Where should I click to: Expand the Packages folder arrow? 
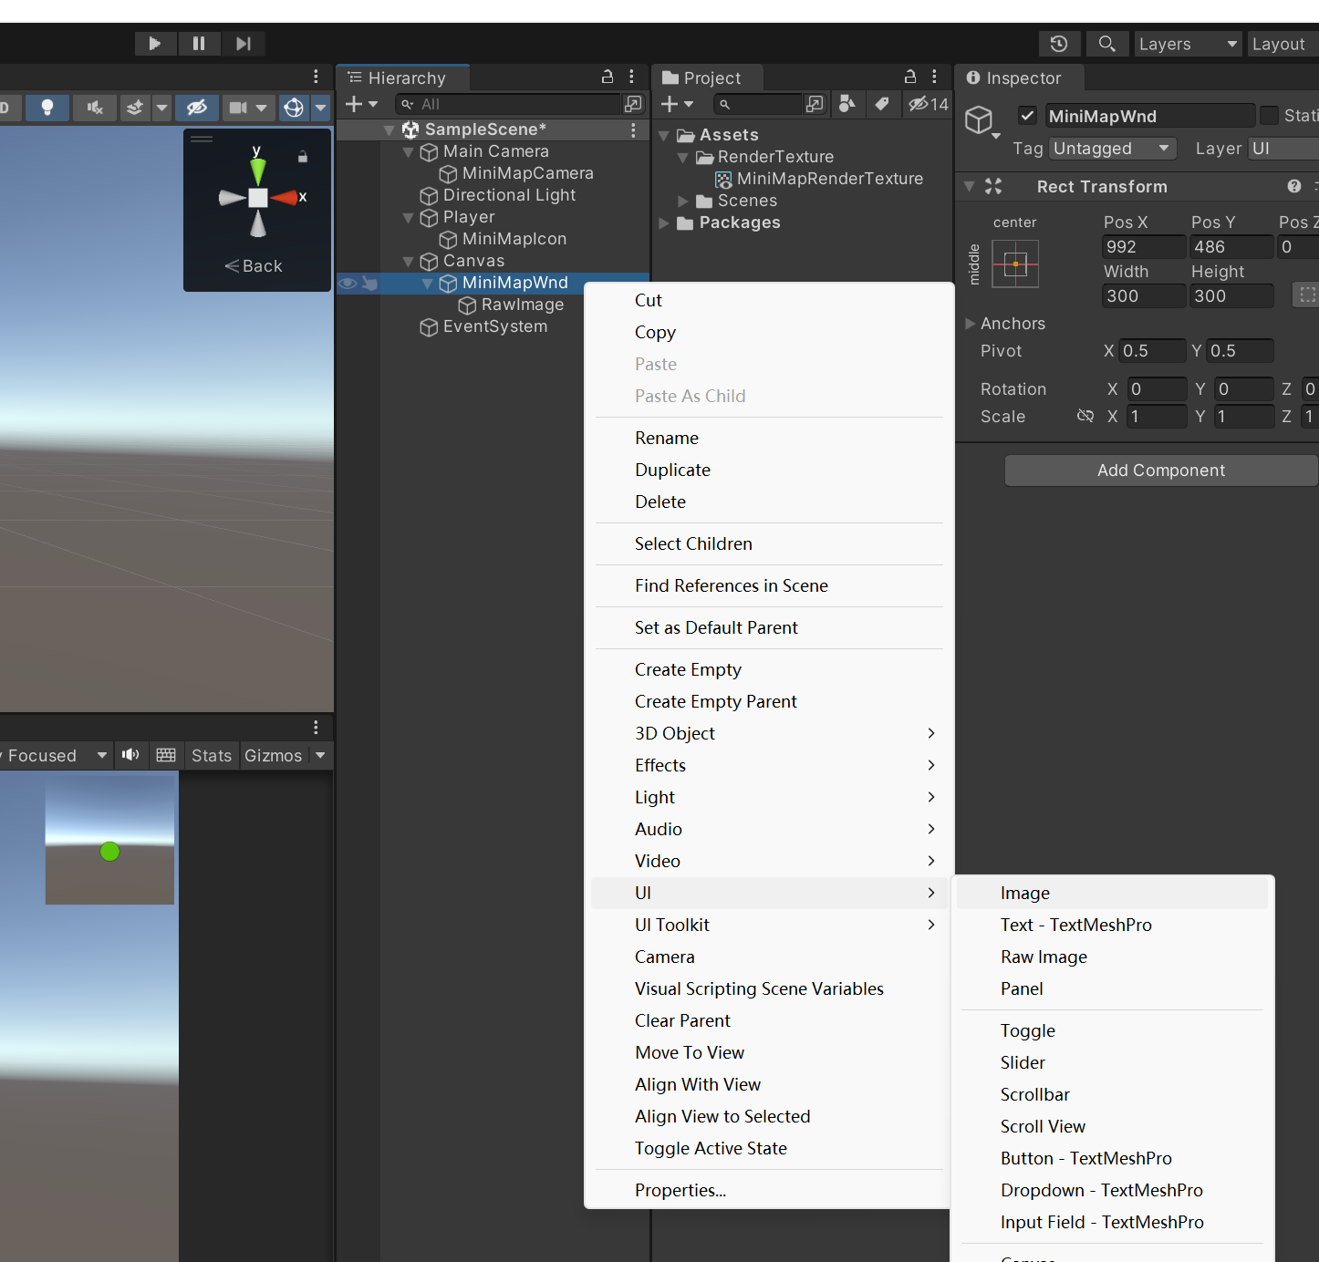click(x=664, y=223)
